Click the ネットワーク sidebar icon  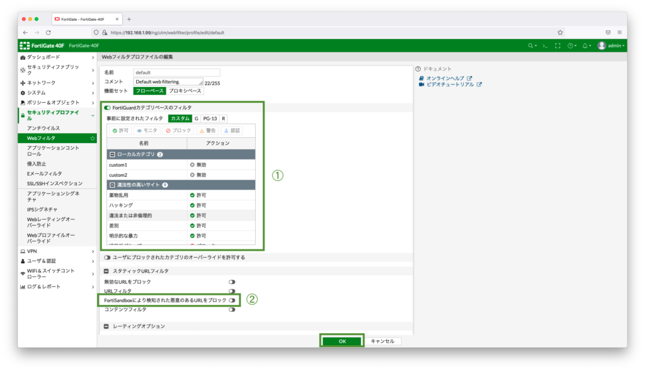tap(23, 83)
